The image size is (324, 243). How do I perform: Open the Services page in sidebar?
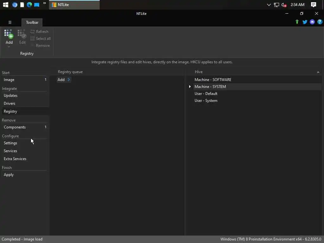pos(25,151)
